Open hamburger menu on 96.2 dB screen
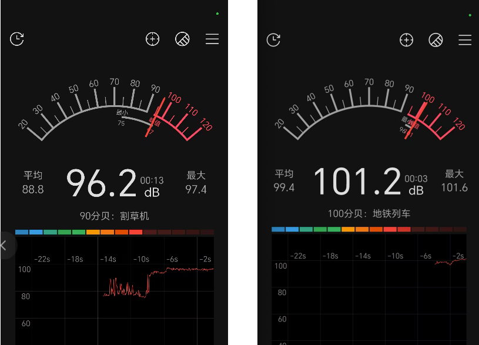Image resolution: width=479 pixels, height=345 pixels. (212, 39)
